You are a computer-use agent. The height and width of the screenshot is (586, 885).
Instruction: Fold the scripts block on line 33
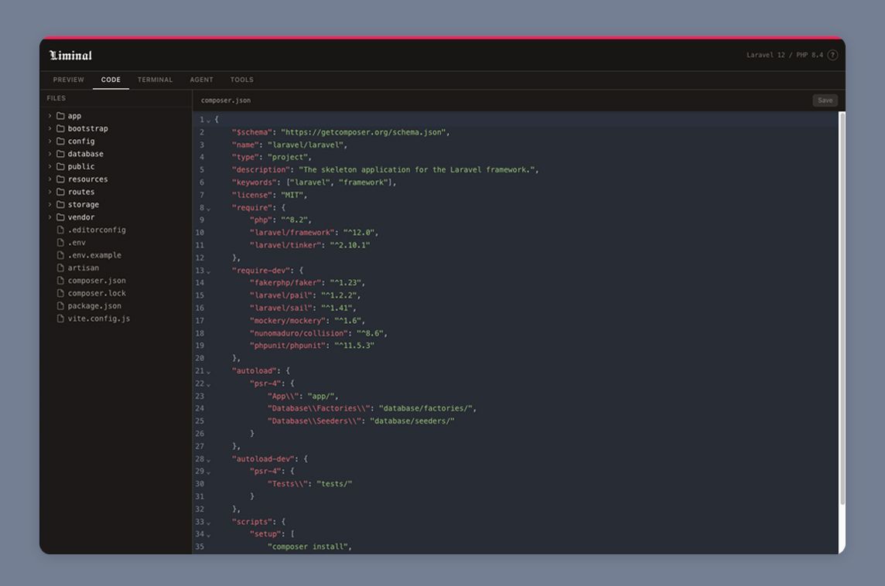coord(208,523)
